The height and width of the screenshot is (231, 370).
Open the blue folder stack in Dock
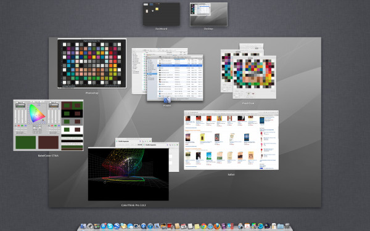281,226
